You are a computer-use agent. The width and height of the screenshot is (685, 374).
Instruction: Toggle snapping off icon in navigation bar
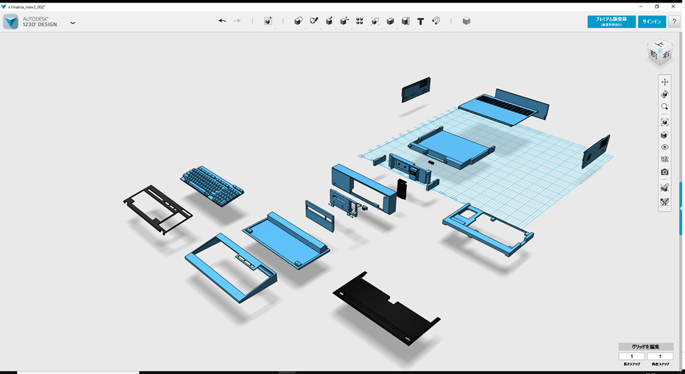[664, 201]
